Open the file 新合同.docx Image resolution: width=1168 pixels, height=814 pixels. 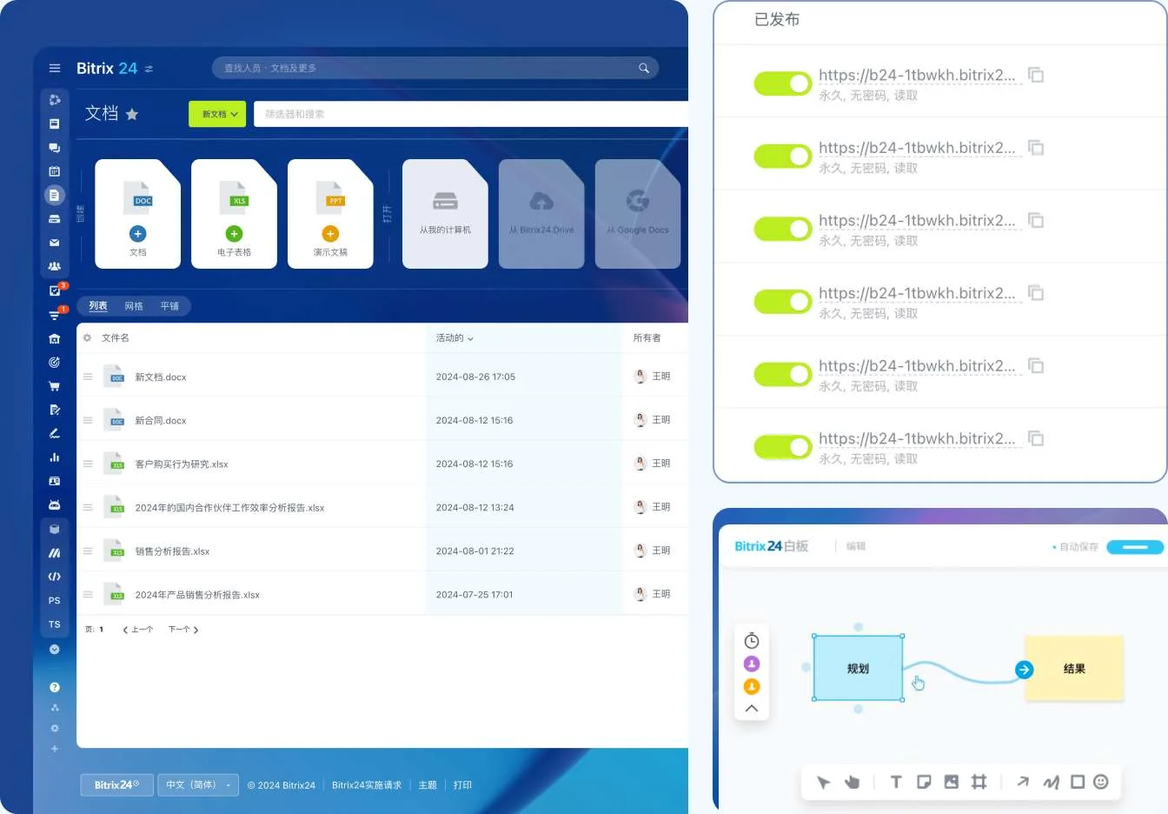click(x=161, y=421)
